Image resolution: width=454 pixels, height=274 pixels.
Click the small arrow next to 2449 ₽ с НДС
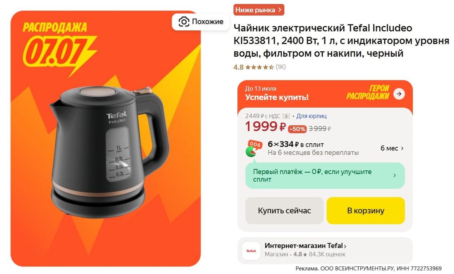pos(286,116)
